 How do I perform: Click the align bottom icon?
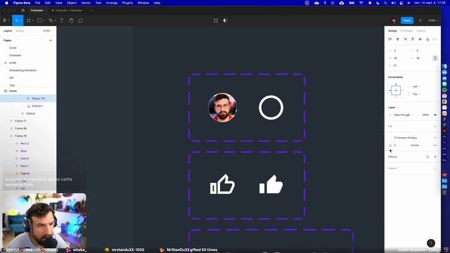427,39
